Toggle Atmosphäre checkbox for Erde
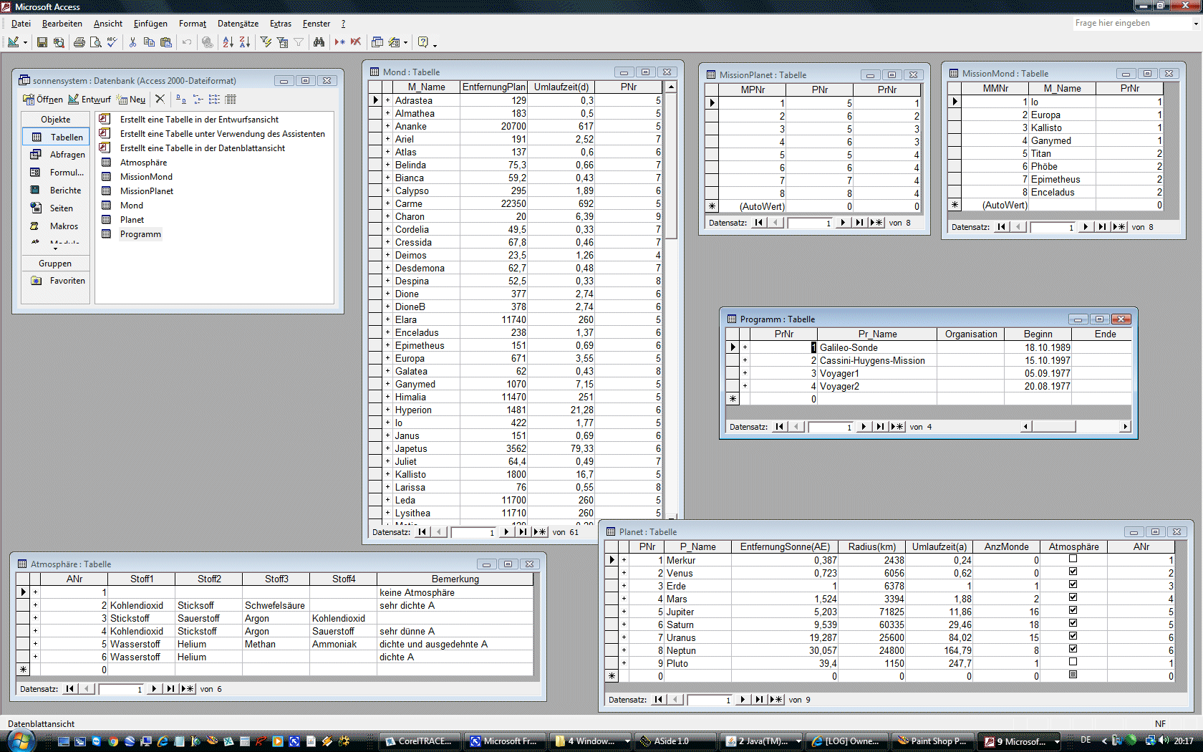 tap(1073, 584)
